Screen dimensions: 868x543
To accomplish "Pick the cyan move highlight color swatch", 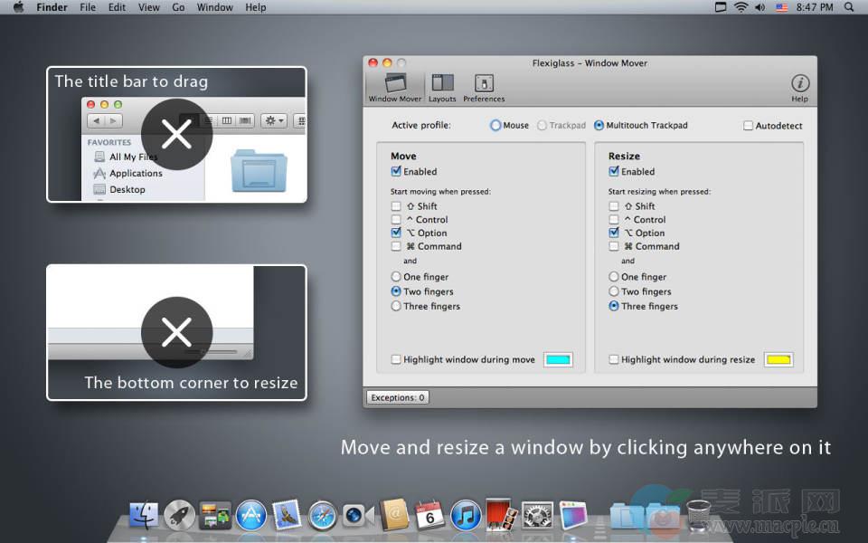I will [x=558, y=359].
